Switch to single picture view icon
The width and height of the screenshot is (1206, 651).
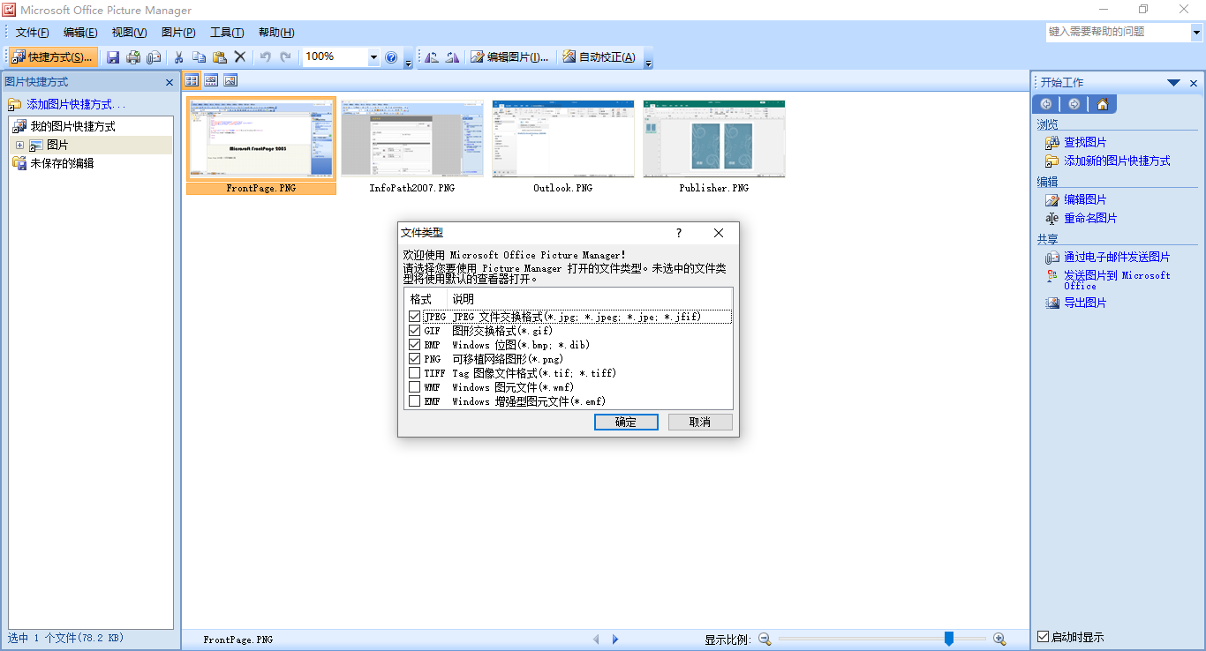(x=230, y=80)
